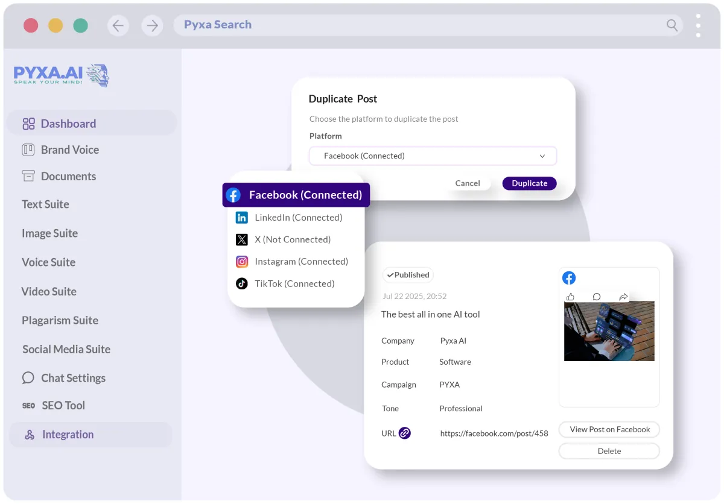The image size is (724, 504).
Task: Click the Platform dropdown chevron arrow
Action: pos(542,156)
